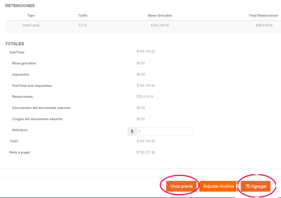Click the Retenciones value $26,416.04 in totals
This screenshot has width=281, height=198.
(x=145, y=97)
